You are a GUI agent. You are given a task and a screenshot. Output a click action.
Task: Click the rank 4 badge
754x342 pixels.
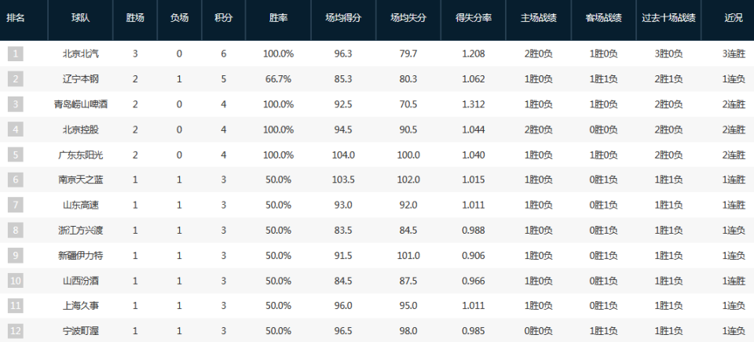pyautogui.click(x=16, y=129)
